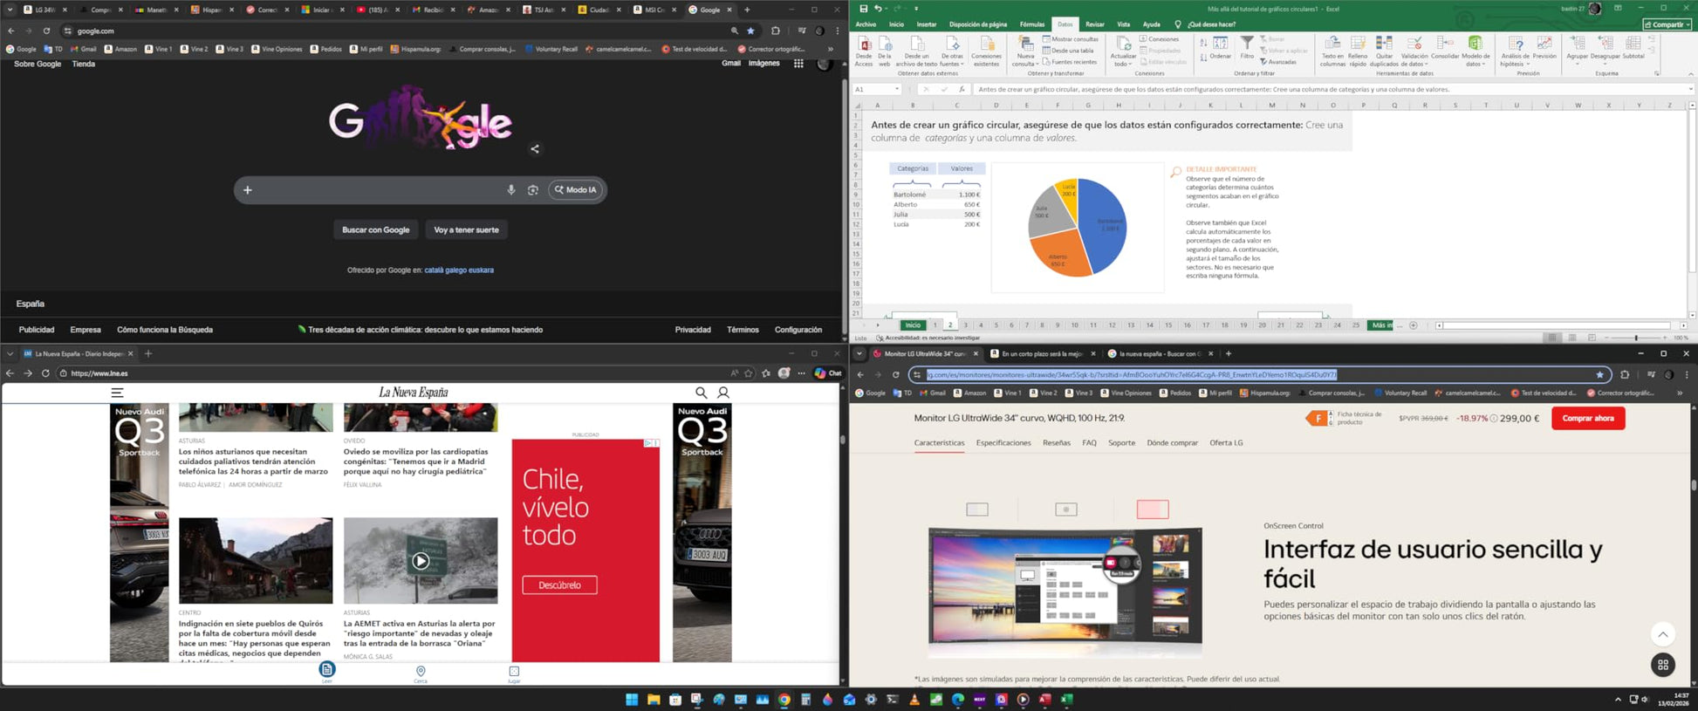Image resolution: width=1698 pixels, height=711 pixels.
Task: Switch to the Revisar ribbon tab
Action: pyautogui.click(x=1094, y=24)
